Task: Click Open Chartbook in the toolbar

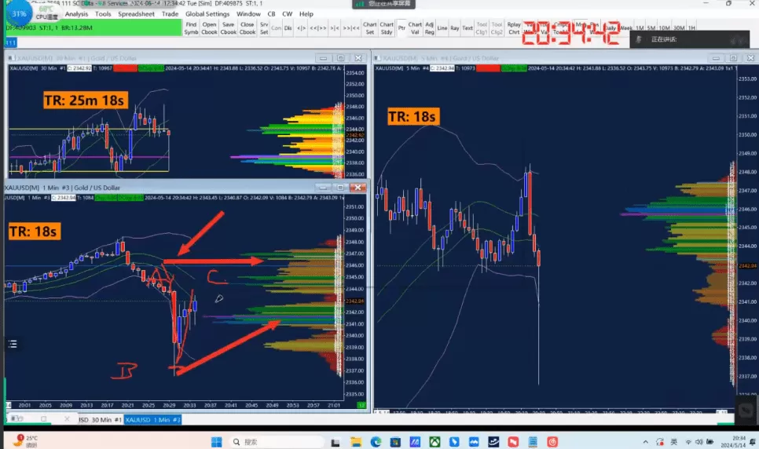Action: pos(209,28)
